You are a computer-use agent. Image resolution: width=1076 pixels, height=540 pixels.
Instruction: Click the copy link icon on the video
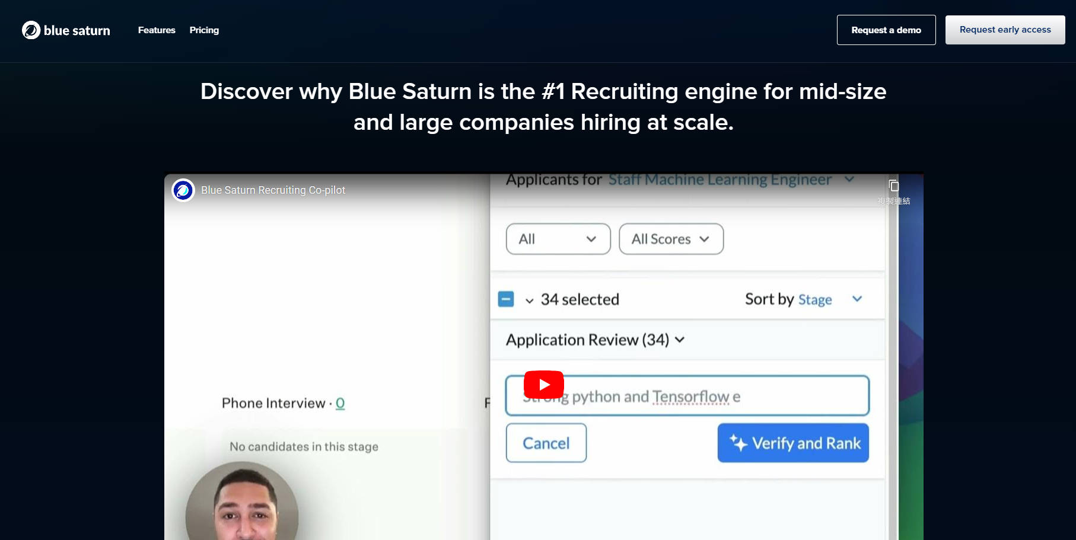[893, 185]
